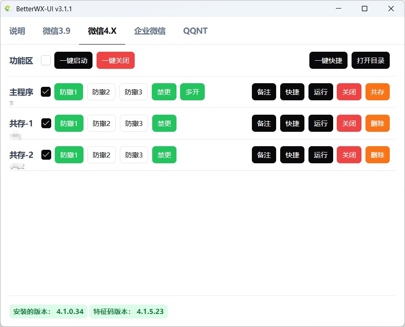Uncheck the 共存-1 row checkbox
This screenshot has height=327, width=405.
45,123
